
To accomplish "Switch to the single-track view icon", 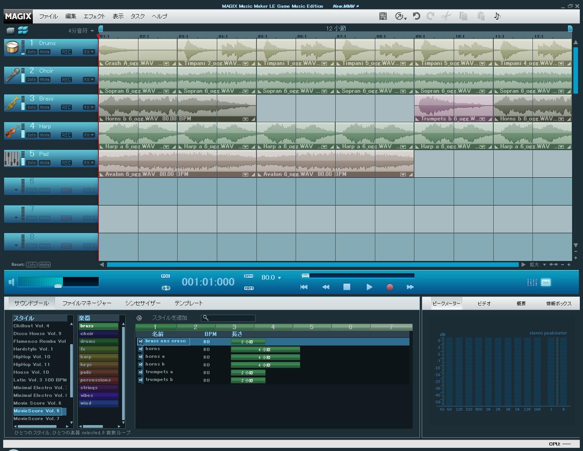I will (x=10, y=31).
